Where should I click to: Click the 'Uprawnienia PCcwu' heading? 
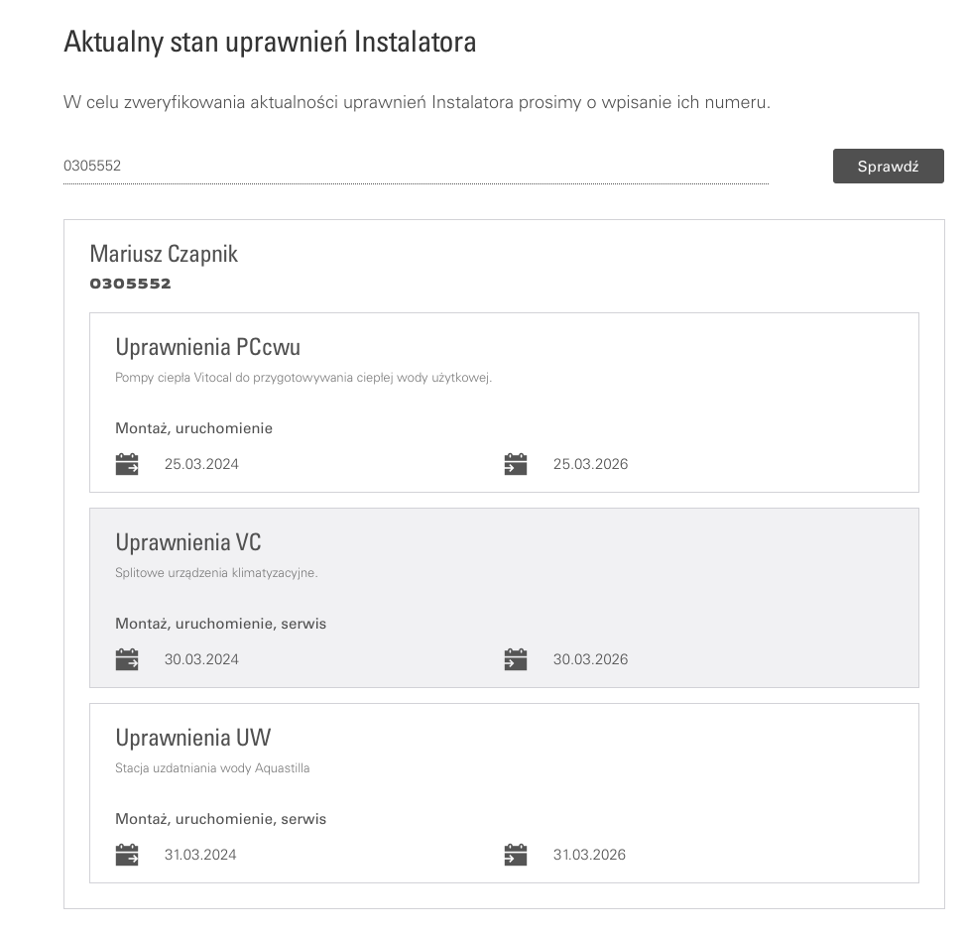tap(208, 347)
